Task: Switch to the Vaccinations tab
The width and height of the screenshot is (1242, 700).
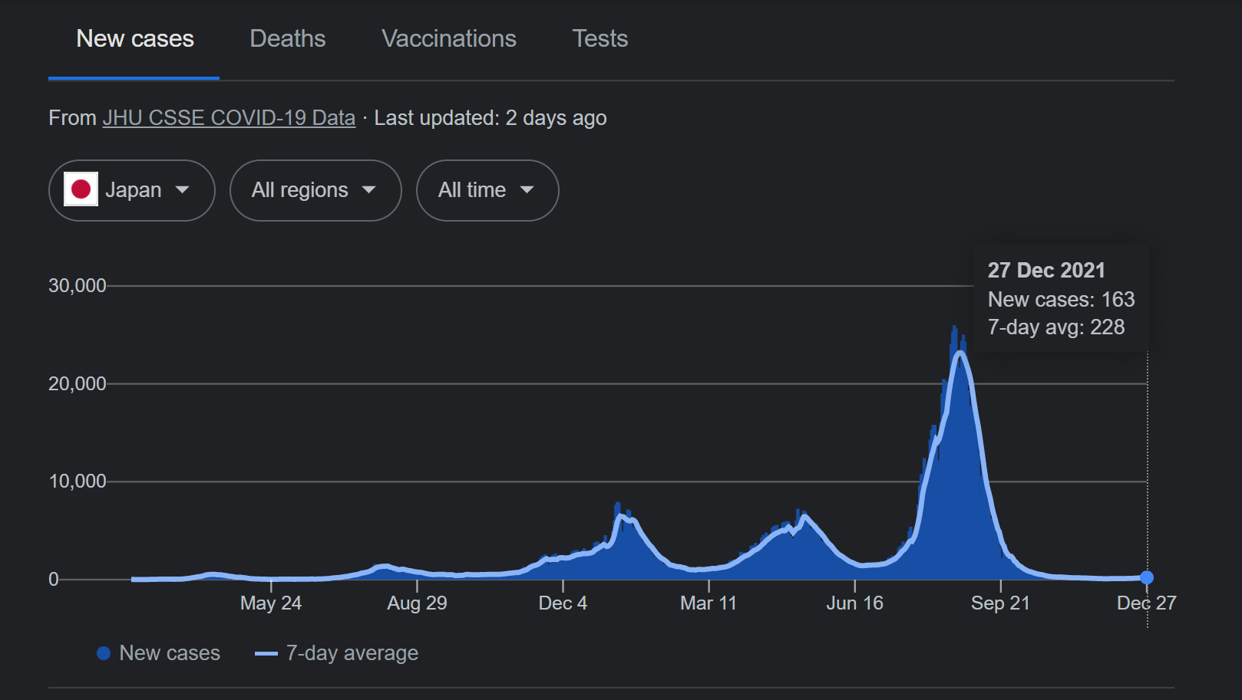Action: (449, 38)
